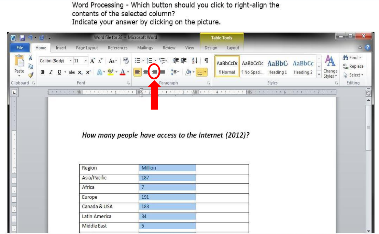The height and width of the screenshot is (234, 379).
Task: Apply the Normal style
Action: click(227, 66)
